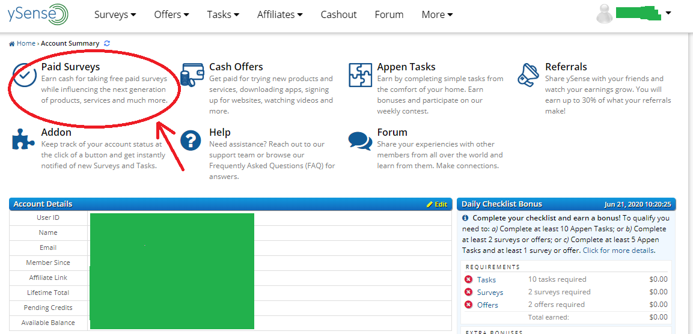The image size is (693, 334).
Task: Click the Jun 21, 2020 timestamp
Action: coord(638,205)
